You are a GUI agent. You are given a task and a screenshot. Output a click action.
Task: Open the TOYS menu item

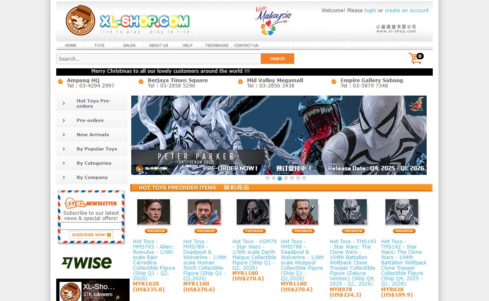click(x=100, y=45)
